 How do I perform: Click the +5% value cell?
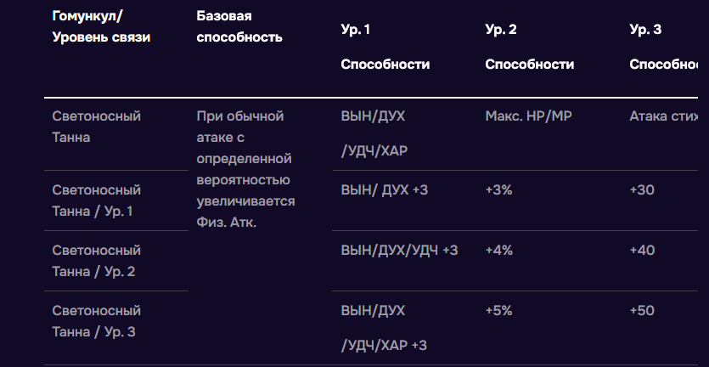coord(498,311)
